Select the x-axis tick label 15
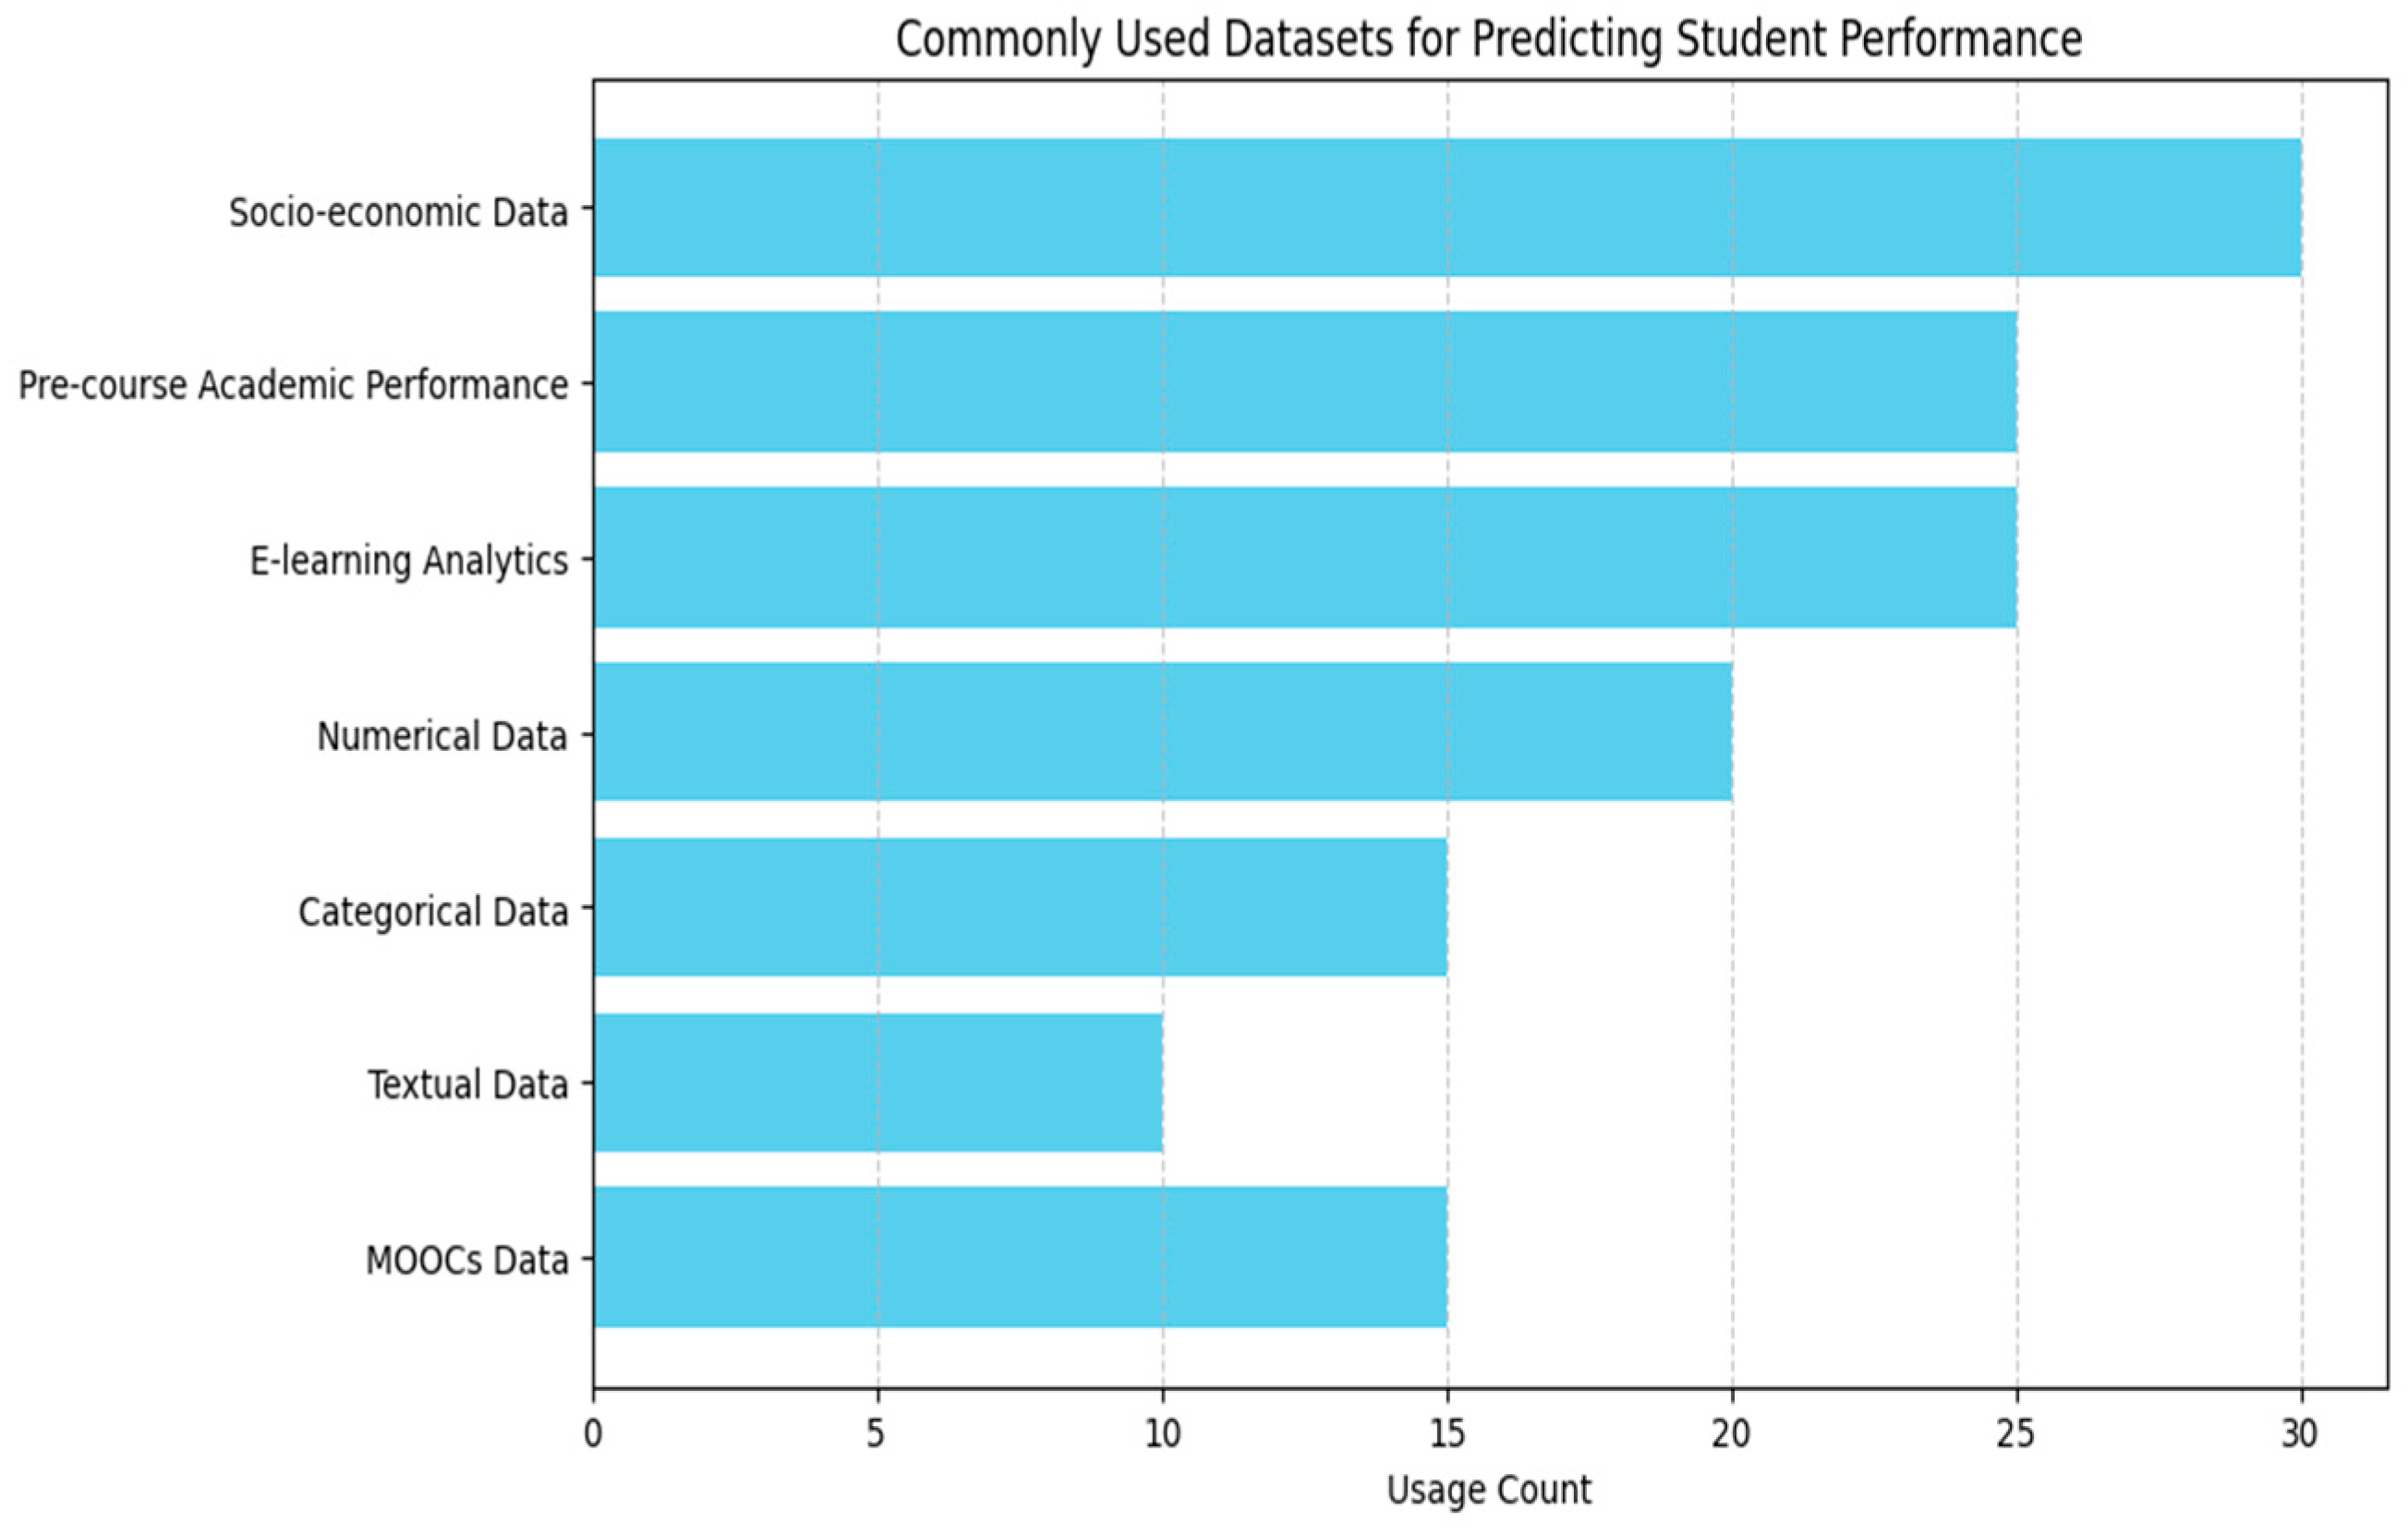 pyautogui.click(x=1446, y=1434)
